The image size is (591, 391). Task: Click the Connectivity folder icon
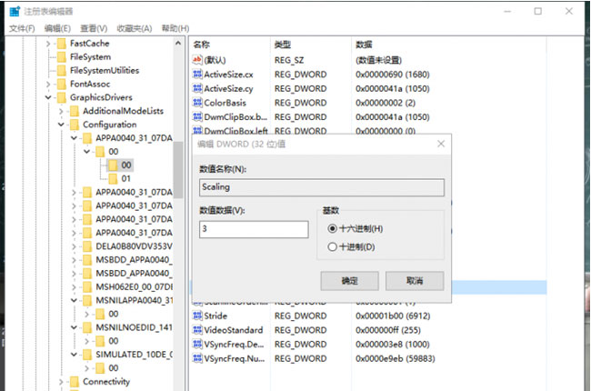75,382
